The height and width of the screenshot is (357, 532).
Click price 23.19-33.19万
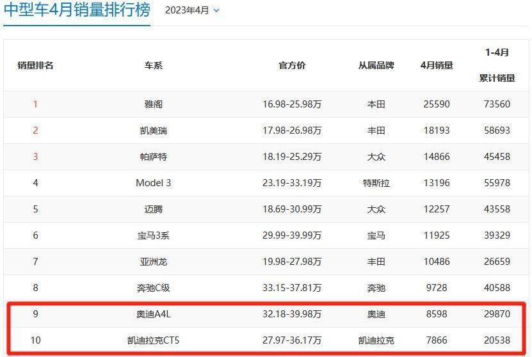[292, 183]
